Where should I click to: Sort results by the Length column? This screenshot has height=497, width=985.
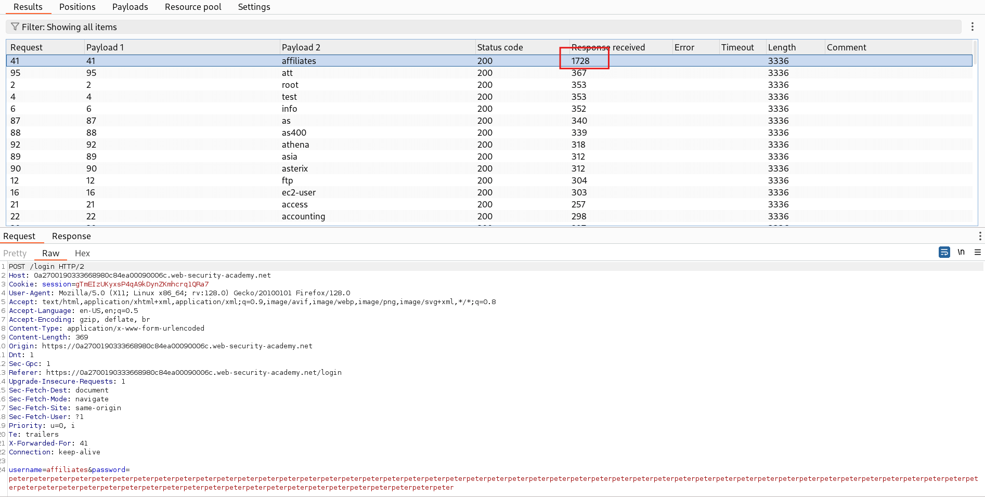pyautogui.click(x=782, y=47)
